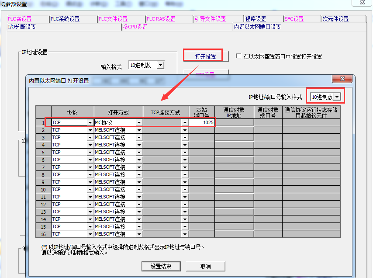Switch to the 程序设置 tab
This screenshot has height=278, width=373.
256,19
